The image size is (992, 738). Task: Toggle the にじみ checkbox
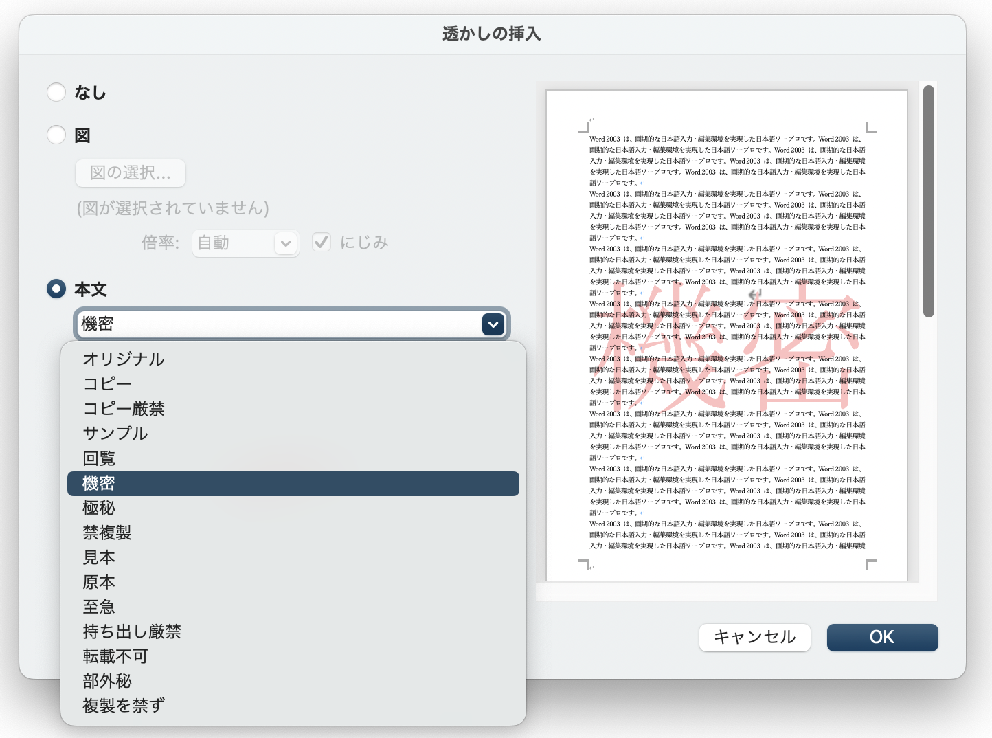click(321, 242)
